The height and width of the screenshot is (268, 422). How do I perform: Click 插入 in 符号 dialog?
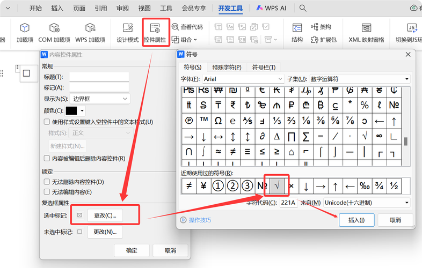(356, 220)
